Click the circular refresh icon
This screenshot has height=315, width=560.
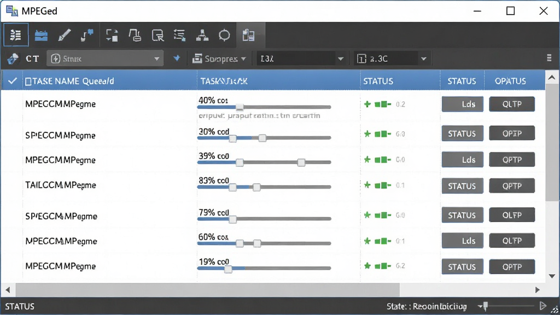click(224, 36)
